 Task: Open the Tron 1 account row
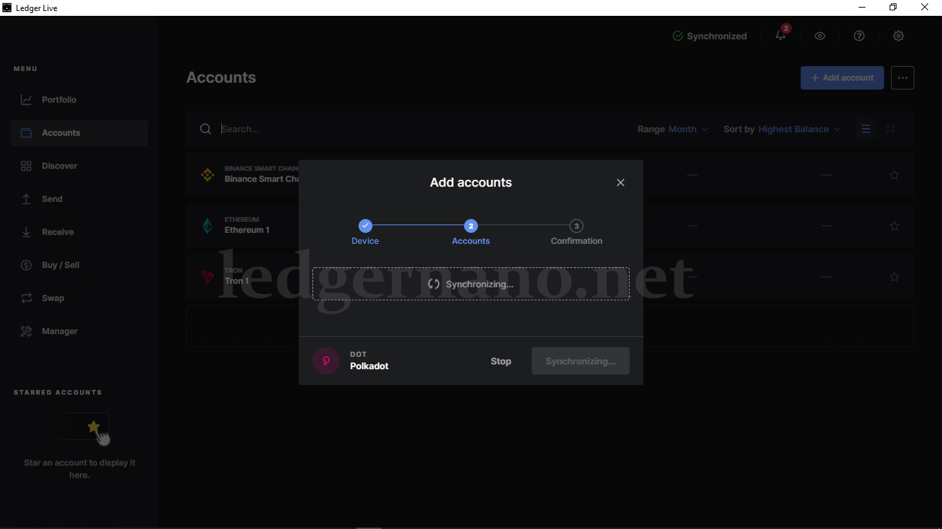click(x=550, y=277)
